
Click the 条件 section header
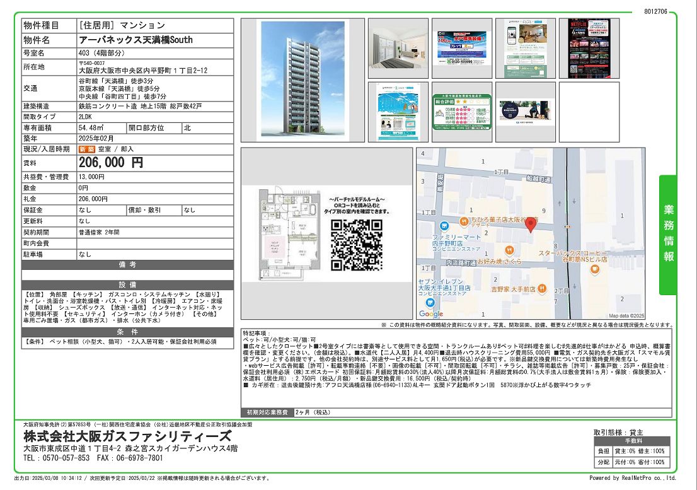(127, 332)
